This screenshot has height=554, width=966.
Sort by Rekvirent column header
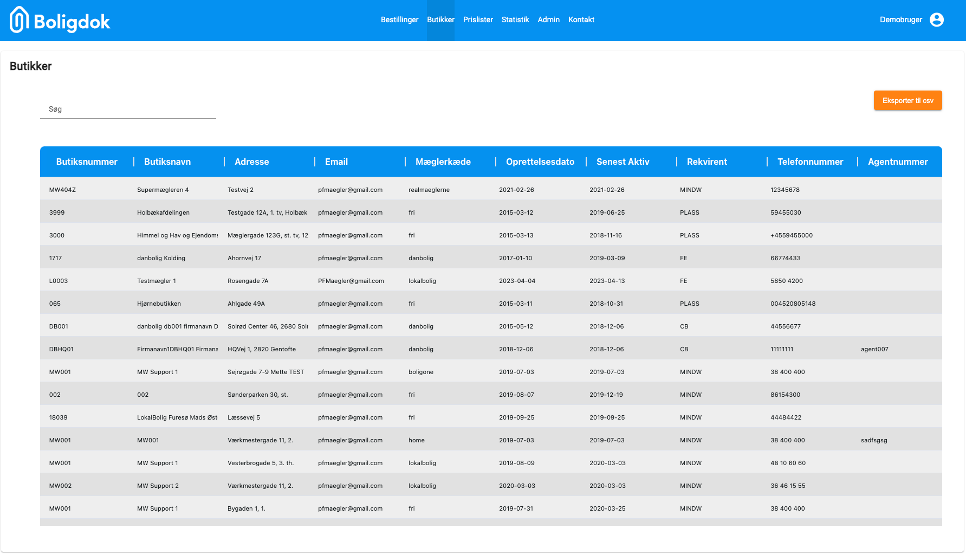[x=707, y=162]
